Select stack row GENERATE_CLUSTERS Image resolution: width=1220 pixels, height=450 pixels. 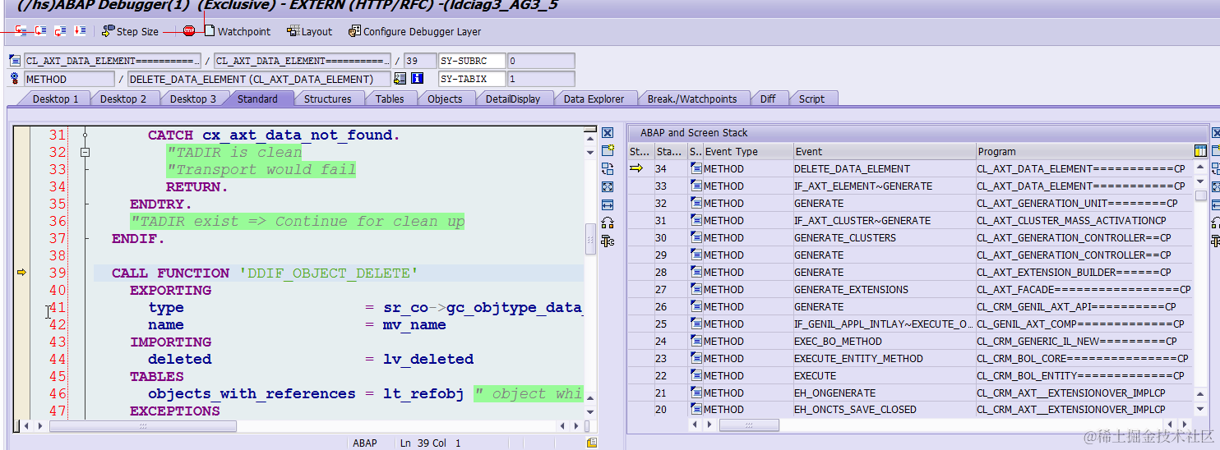tap(910, 237)
